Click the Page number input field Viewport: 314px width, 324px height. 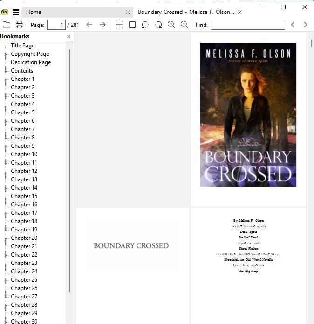coord(56,25)
